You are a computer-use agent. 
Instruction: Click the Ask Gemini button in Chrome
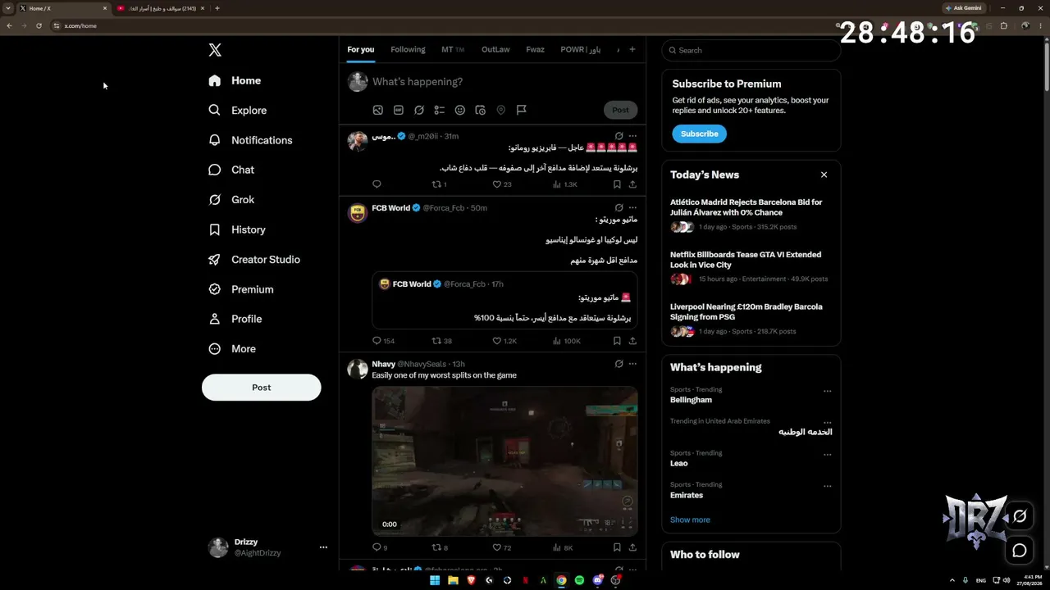tap(963, 8)
